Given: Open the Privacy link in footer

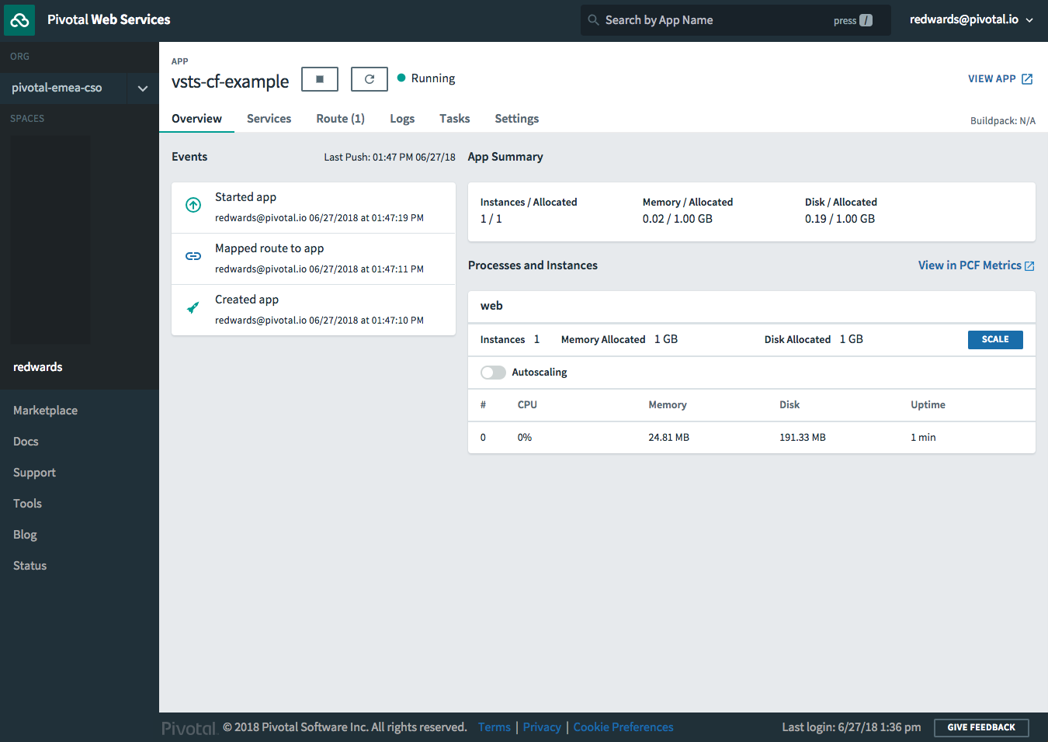Looking at the screenshot, I should tap(542, 727).
